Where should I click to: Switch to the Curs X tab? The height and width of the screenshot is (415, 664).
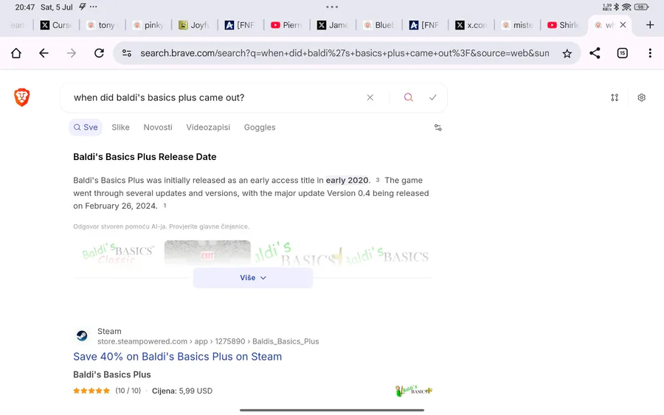click(56, 25)
